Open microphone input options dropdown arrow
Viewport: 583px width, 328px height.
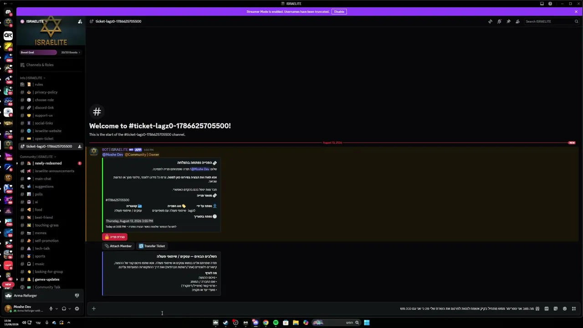56,309
